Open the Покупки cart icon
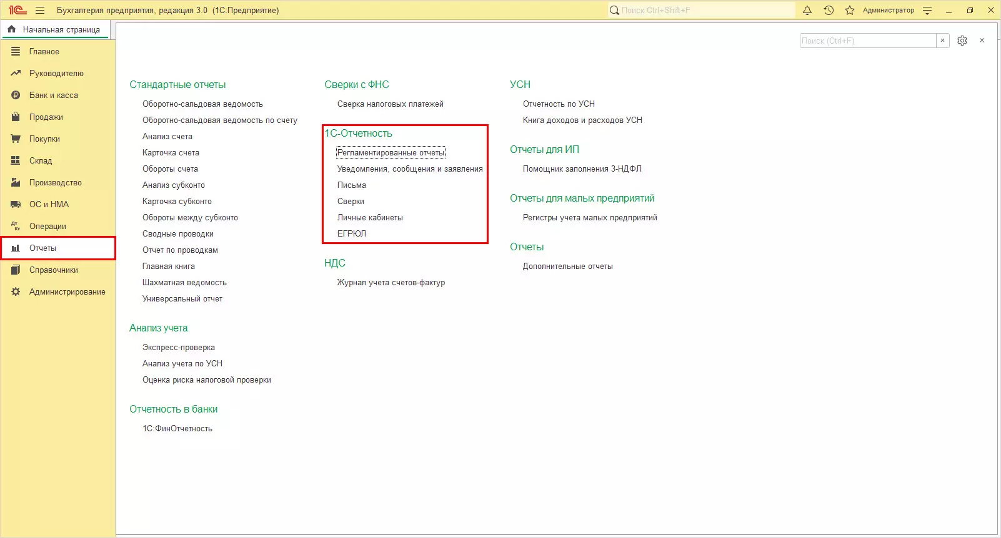Viewport: 1001px width, 538px height. click(x=16, y=139)
